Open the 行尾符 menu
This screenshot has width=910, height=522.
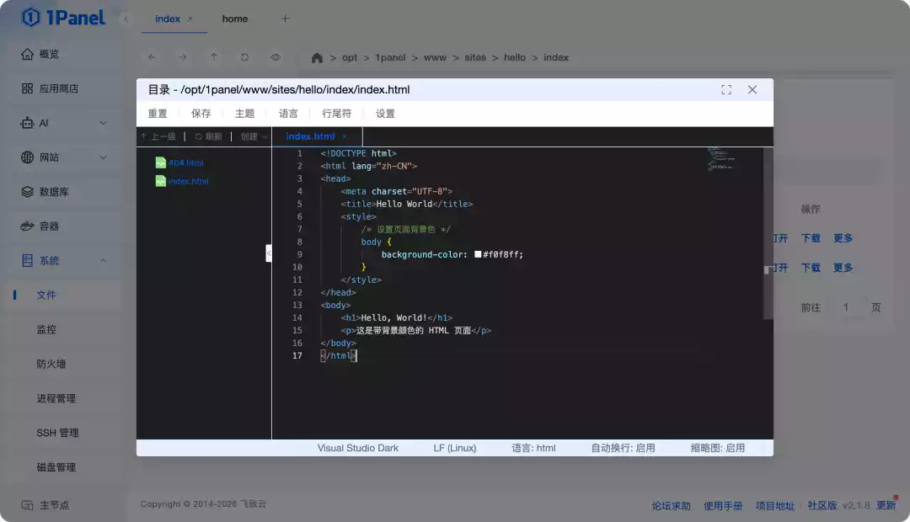[x=336, y=114]
